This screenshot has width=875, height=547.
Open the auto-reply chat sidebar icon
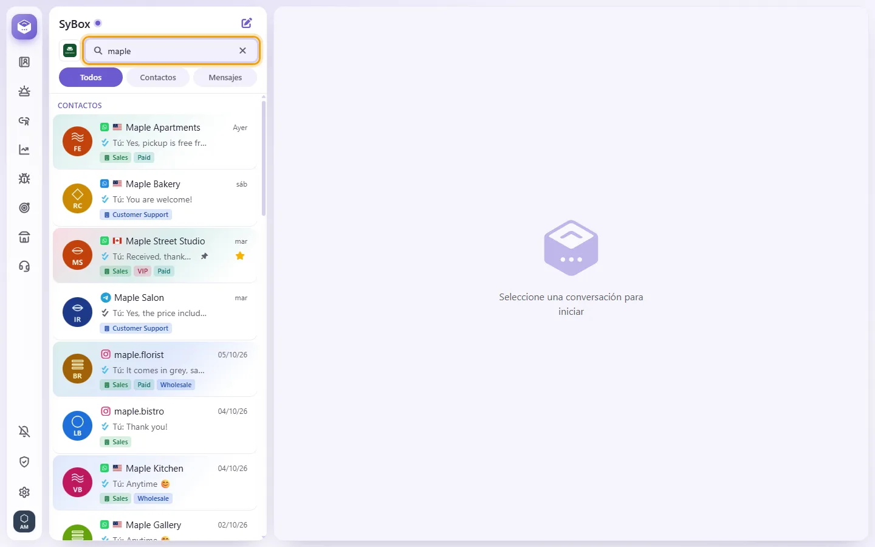click(x=24, y=120)
